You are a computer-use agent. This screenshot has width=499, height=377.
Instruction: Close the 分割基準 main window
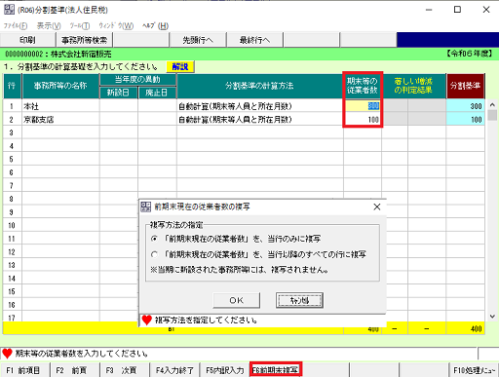pos(486,10)
